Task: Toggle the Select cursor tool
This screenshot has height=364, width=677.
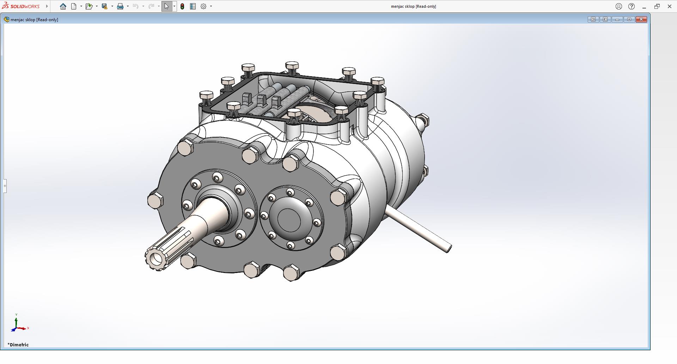Action: pyautogui.click(x=166, y=6)
